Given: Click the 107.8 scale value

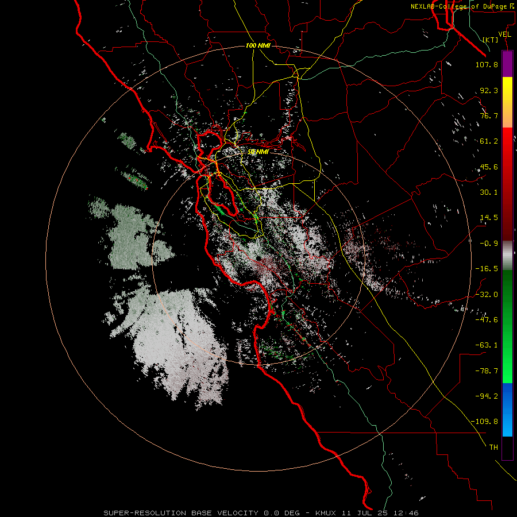Looking at the screenshot, I should 487,64.
